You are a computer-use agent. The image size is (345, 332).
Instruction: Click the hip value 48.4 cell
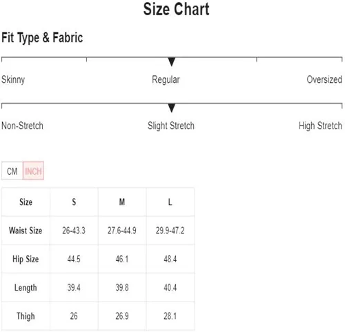(170, 259)
